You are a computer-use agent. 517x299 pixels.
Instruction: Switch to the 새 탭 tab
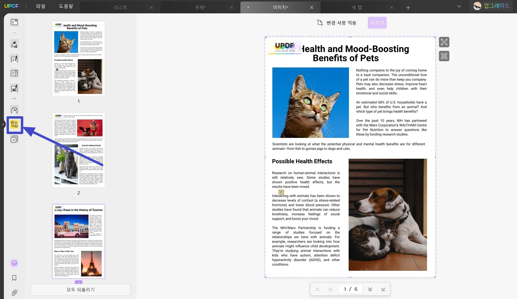(357, 7)
